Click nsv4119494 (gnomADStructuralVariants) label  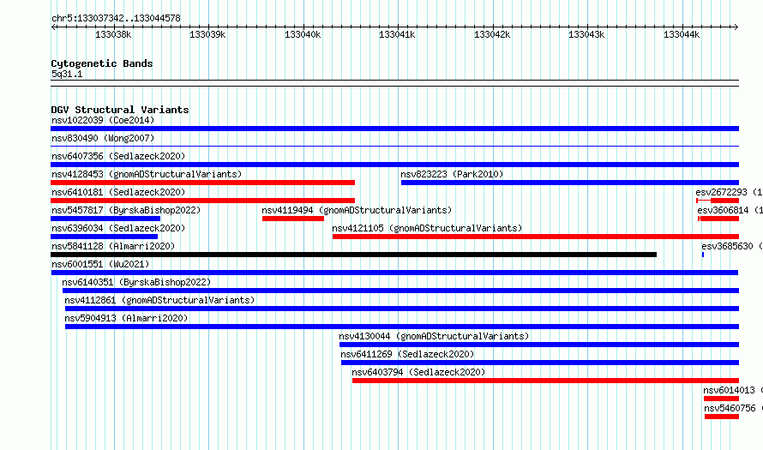click(x=357, y=210)
